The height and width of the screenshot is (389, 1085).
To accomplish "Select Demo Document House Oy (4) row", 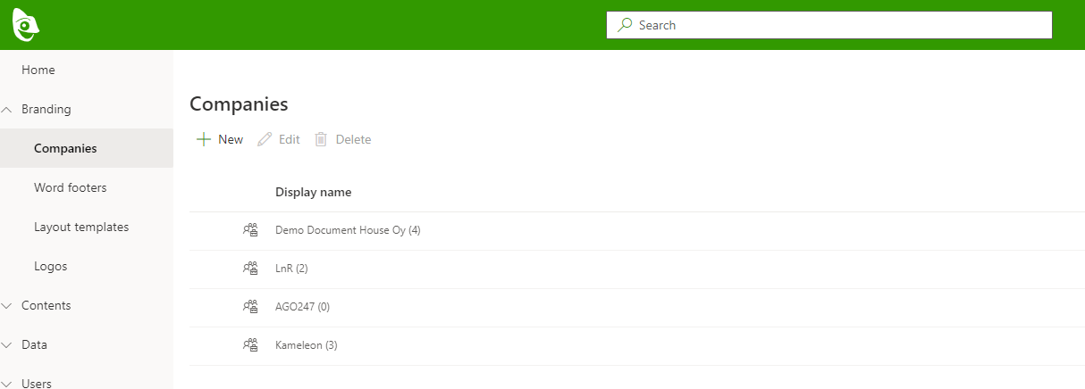I will (x=637, y=230).
